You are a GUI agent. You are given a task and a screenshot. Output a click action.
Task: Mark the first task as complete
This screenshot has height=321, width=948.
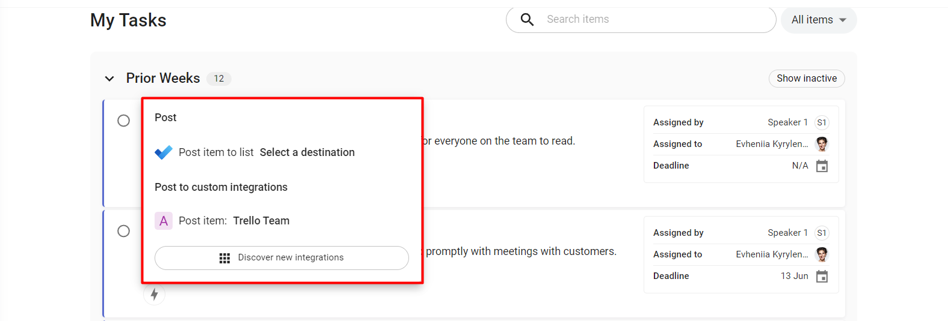123,121
